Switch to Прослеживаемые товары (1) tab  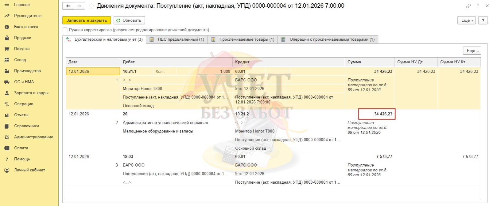243,39
